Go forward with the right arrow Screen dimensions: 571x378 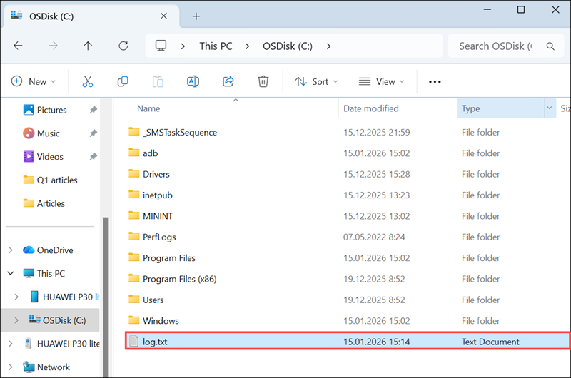pyautogui.click(x=53, y=46)
